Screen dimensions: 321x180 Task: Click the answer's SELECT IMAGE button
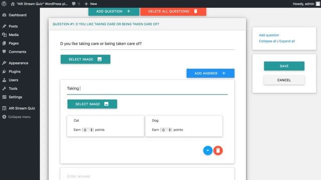point(92,104)
